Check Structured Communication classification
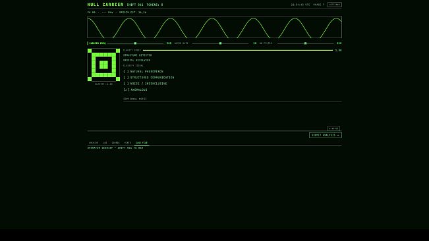Image resolution: width=429 pixels, height=241 pixels. 148,78
